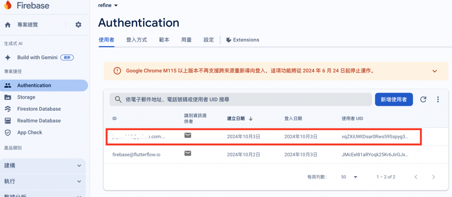The width and height of the screenshot is (452, 197).
Task: Click the blurred email in highlighted row
Action: coord(139,137)
